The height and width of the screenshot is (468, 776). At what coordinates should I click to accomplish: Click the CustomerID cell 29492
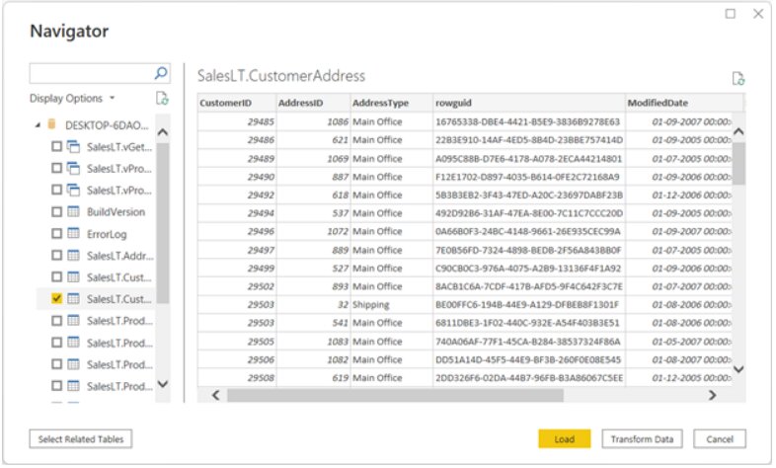[x=237, y=195]
